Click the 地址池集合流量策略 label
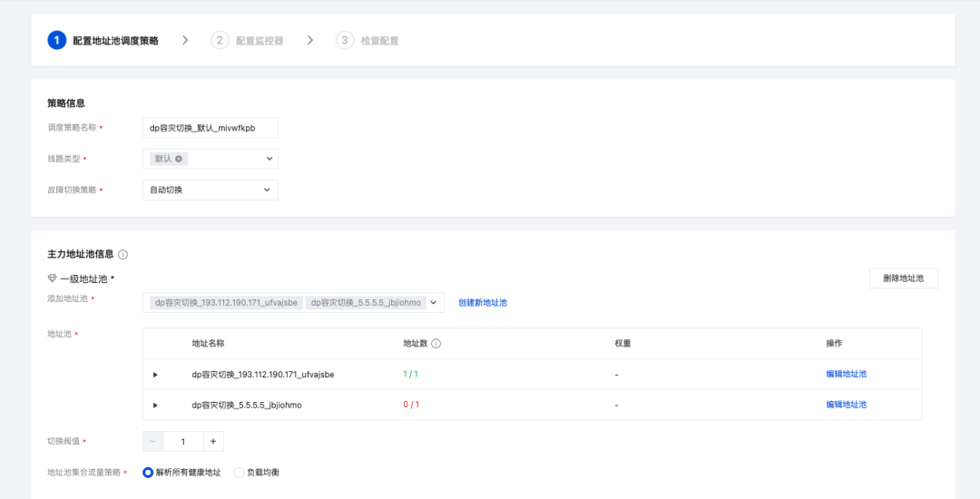 [x=84, y=473]
